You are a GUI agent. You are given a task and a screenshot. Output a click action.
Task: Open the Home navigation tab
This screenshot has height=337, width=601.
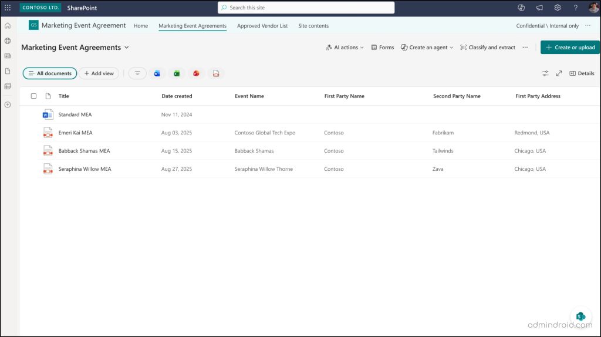point(141,26)
